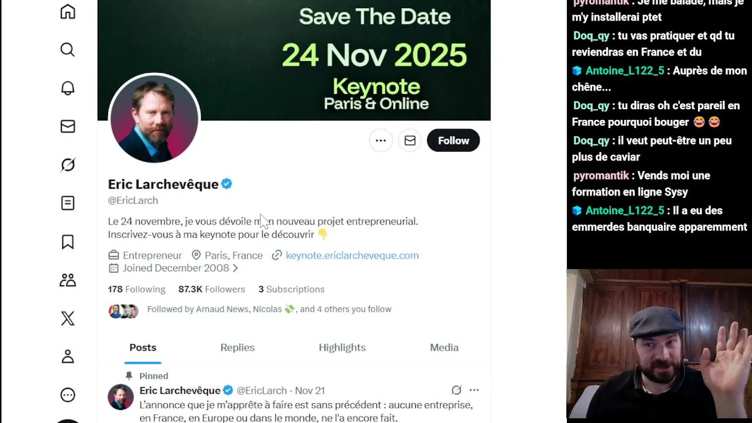Message Eric Larchevêque via envelope button
The height and width of the screenshot is (423, 752).
[410, 140]
